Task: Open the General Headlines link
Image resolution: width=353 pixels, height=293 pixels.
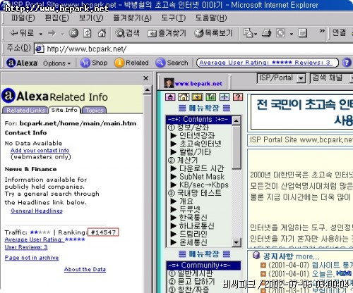Action: (x=37, y=211)
